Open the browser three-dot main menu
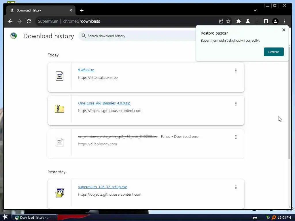The image size is (295, 221). (285, 21)
